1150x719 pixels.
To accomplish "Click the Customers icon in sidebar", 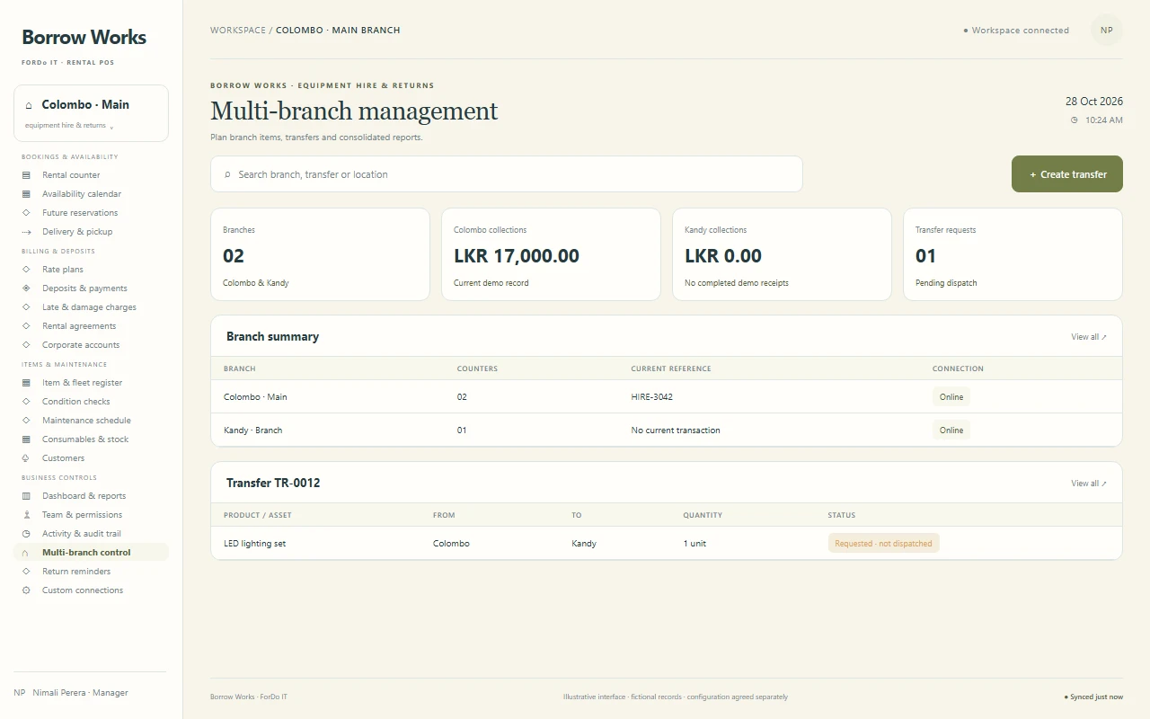I will click(26, 458).
